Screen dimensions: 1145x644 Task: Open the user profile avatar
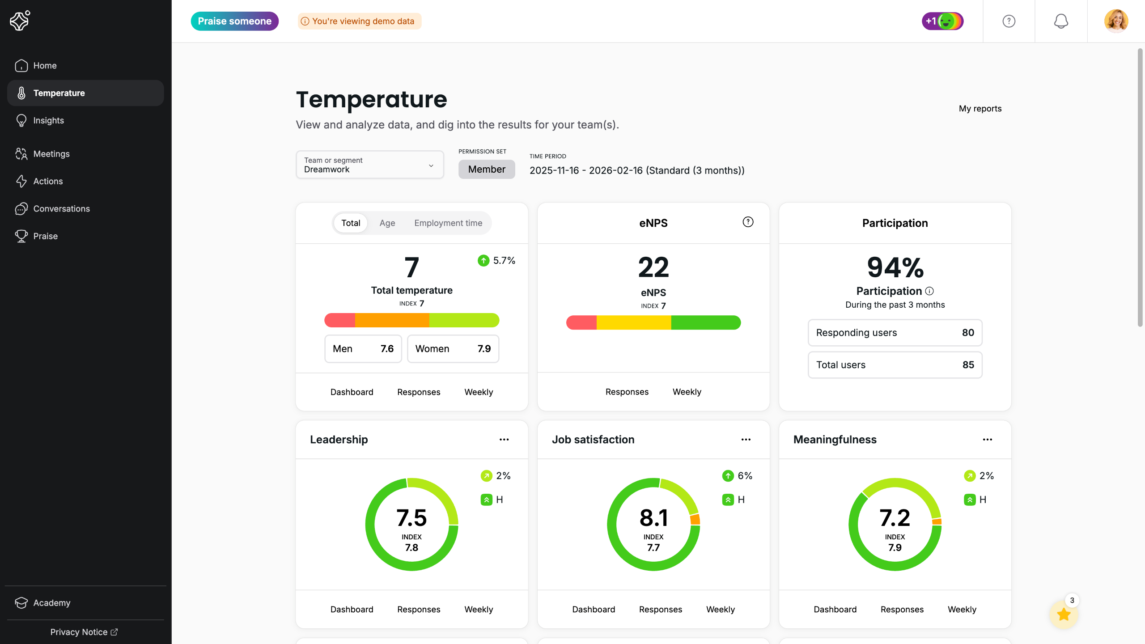pyautogui.click(x=1116, y=21)
